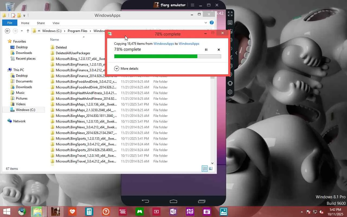This screenshot has width=347, height=217.
Task: Open flarg emulator hamburger menu
Action: tap(192, 5)
